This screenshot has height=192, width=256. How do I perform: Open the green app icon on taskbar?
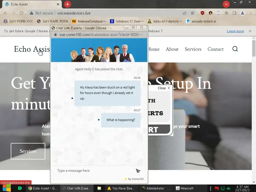(x=20, y=188)
